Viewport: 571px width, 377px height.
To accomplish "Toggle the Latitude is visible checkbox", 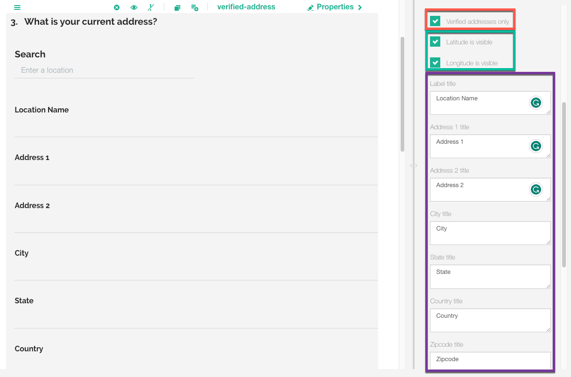I will tap(435, 42).
